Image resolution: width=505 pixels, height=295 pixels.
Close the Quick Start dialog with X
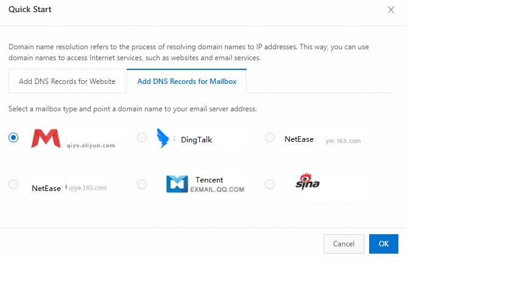pyautogui.click(x=391, y=10)
